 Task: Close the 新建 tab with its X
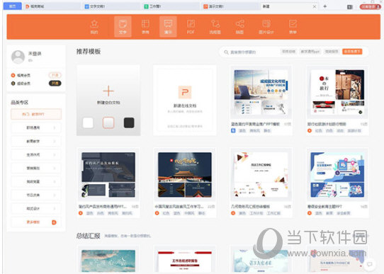coord(315,6)
